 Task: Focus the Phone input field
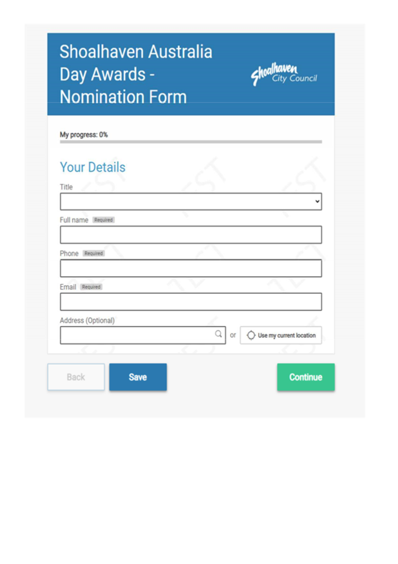click(x=191, y=268)
